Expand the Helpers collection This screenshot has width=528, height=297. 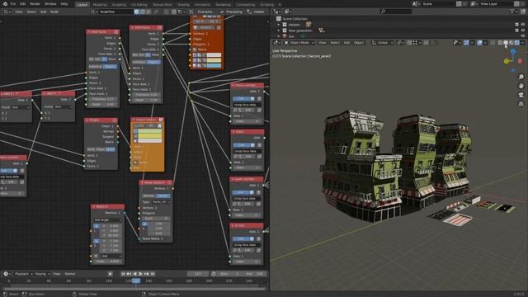tap(279, 25)
